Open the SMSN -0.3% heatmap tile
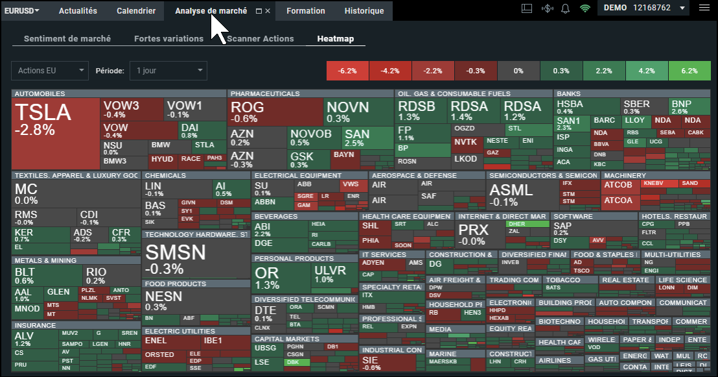The height and width of the screenshot is (377, 718). click(x=196, y=258)
